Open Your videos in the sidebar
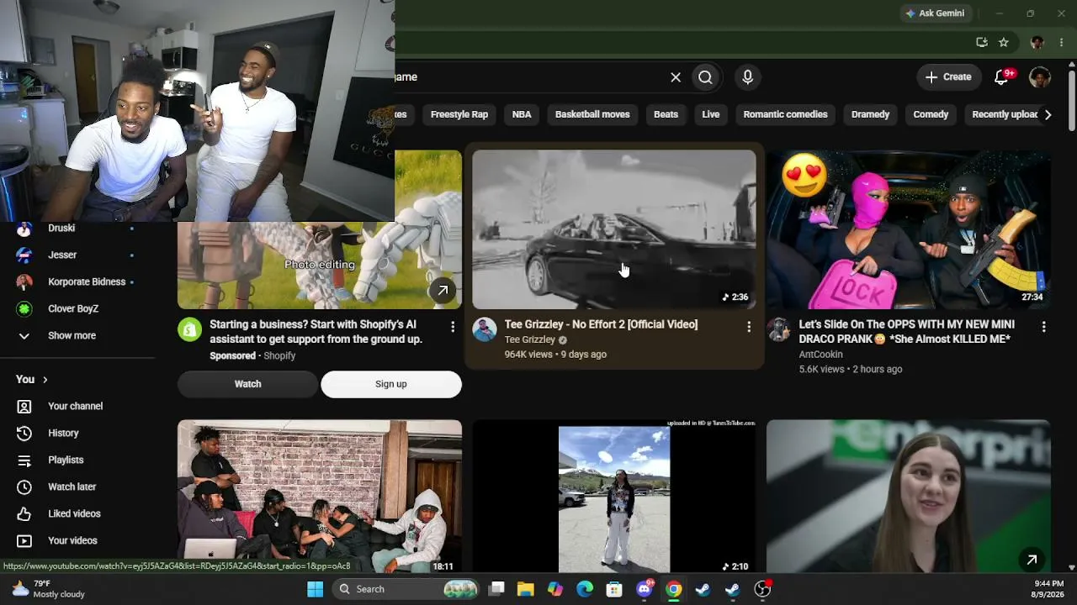Viewport: 1077px width, 605px height. (72, 540)
